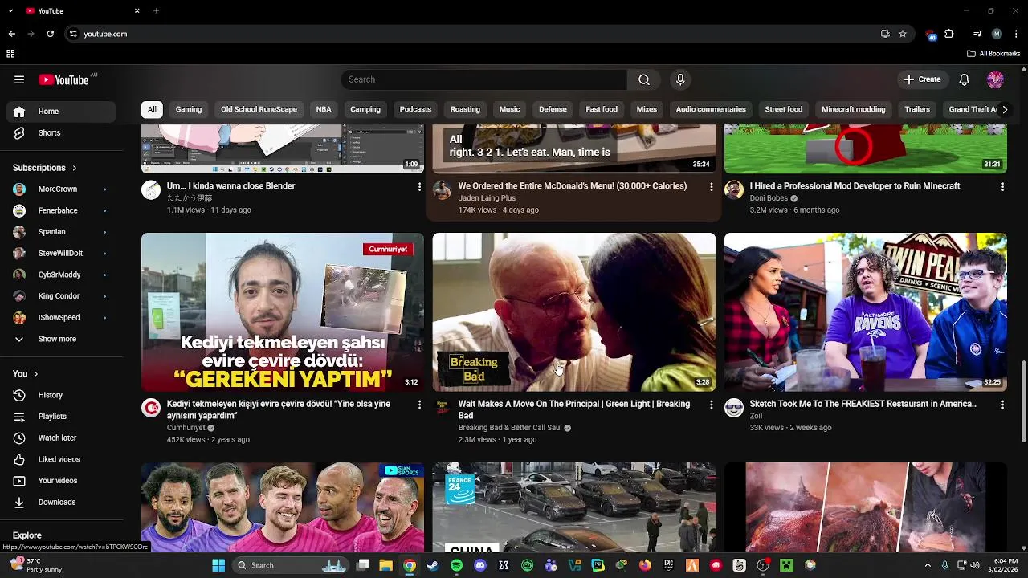Focus the YouTube search field

(484, 79)
